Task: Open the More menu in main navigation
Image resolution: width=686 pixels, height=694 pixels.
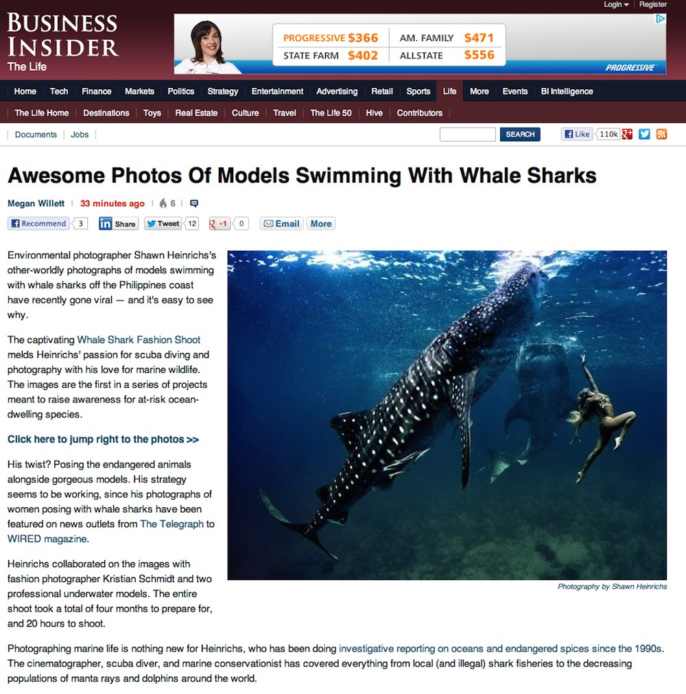Action: tap(479, 91)
